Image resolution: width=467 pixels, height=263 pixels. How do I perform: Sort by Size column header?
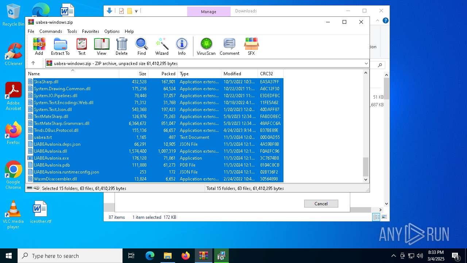tap(134, 73)
